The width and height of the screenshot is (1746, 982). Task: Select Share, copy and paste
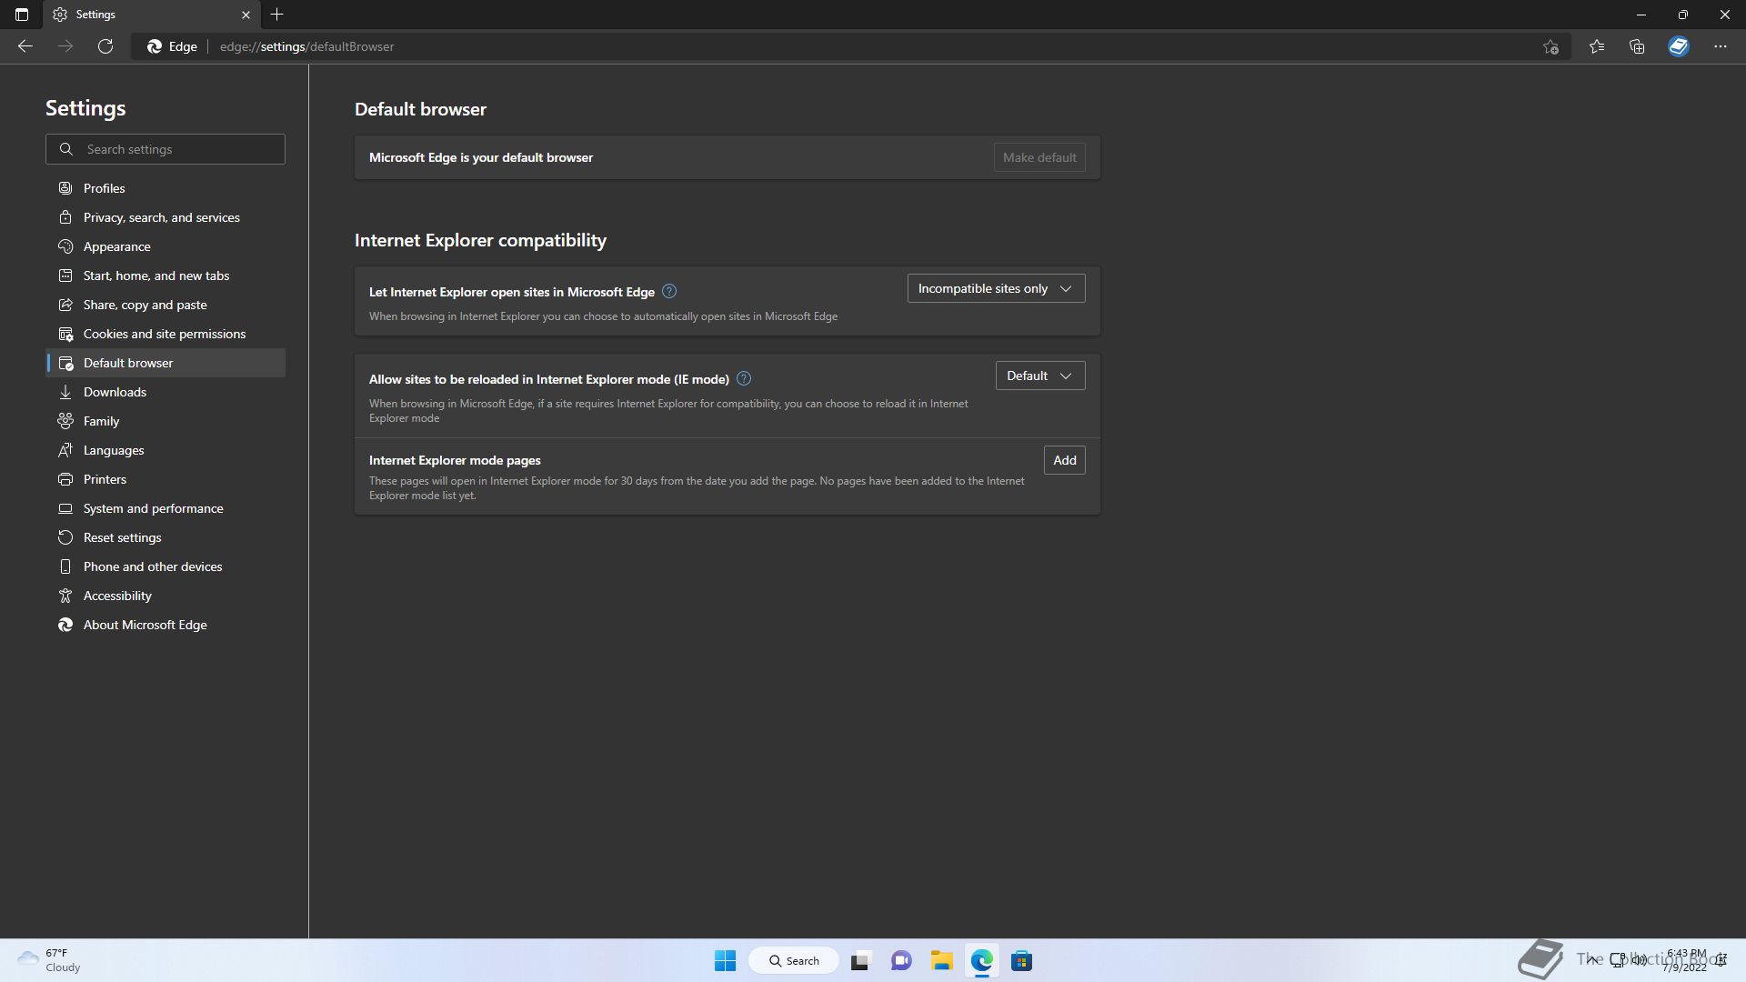166,305
